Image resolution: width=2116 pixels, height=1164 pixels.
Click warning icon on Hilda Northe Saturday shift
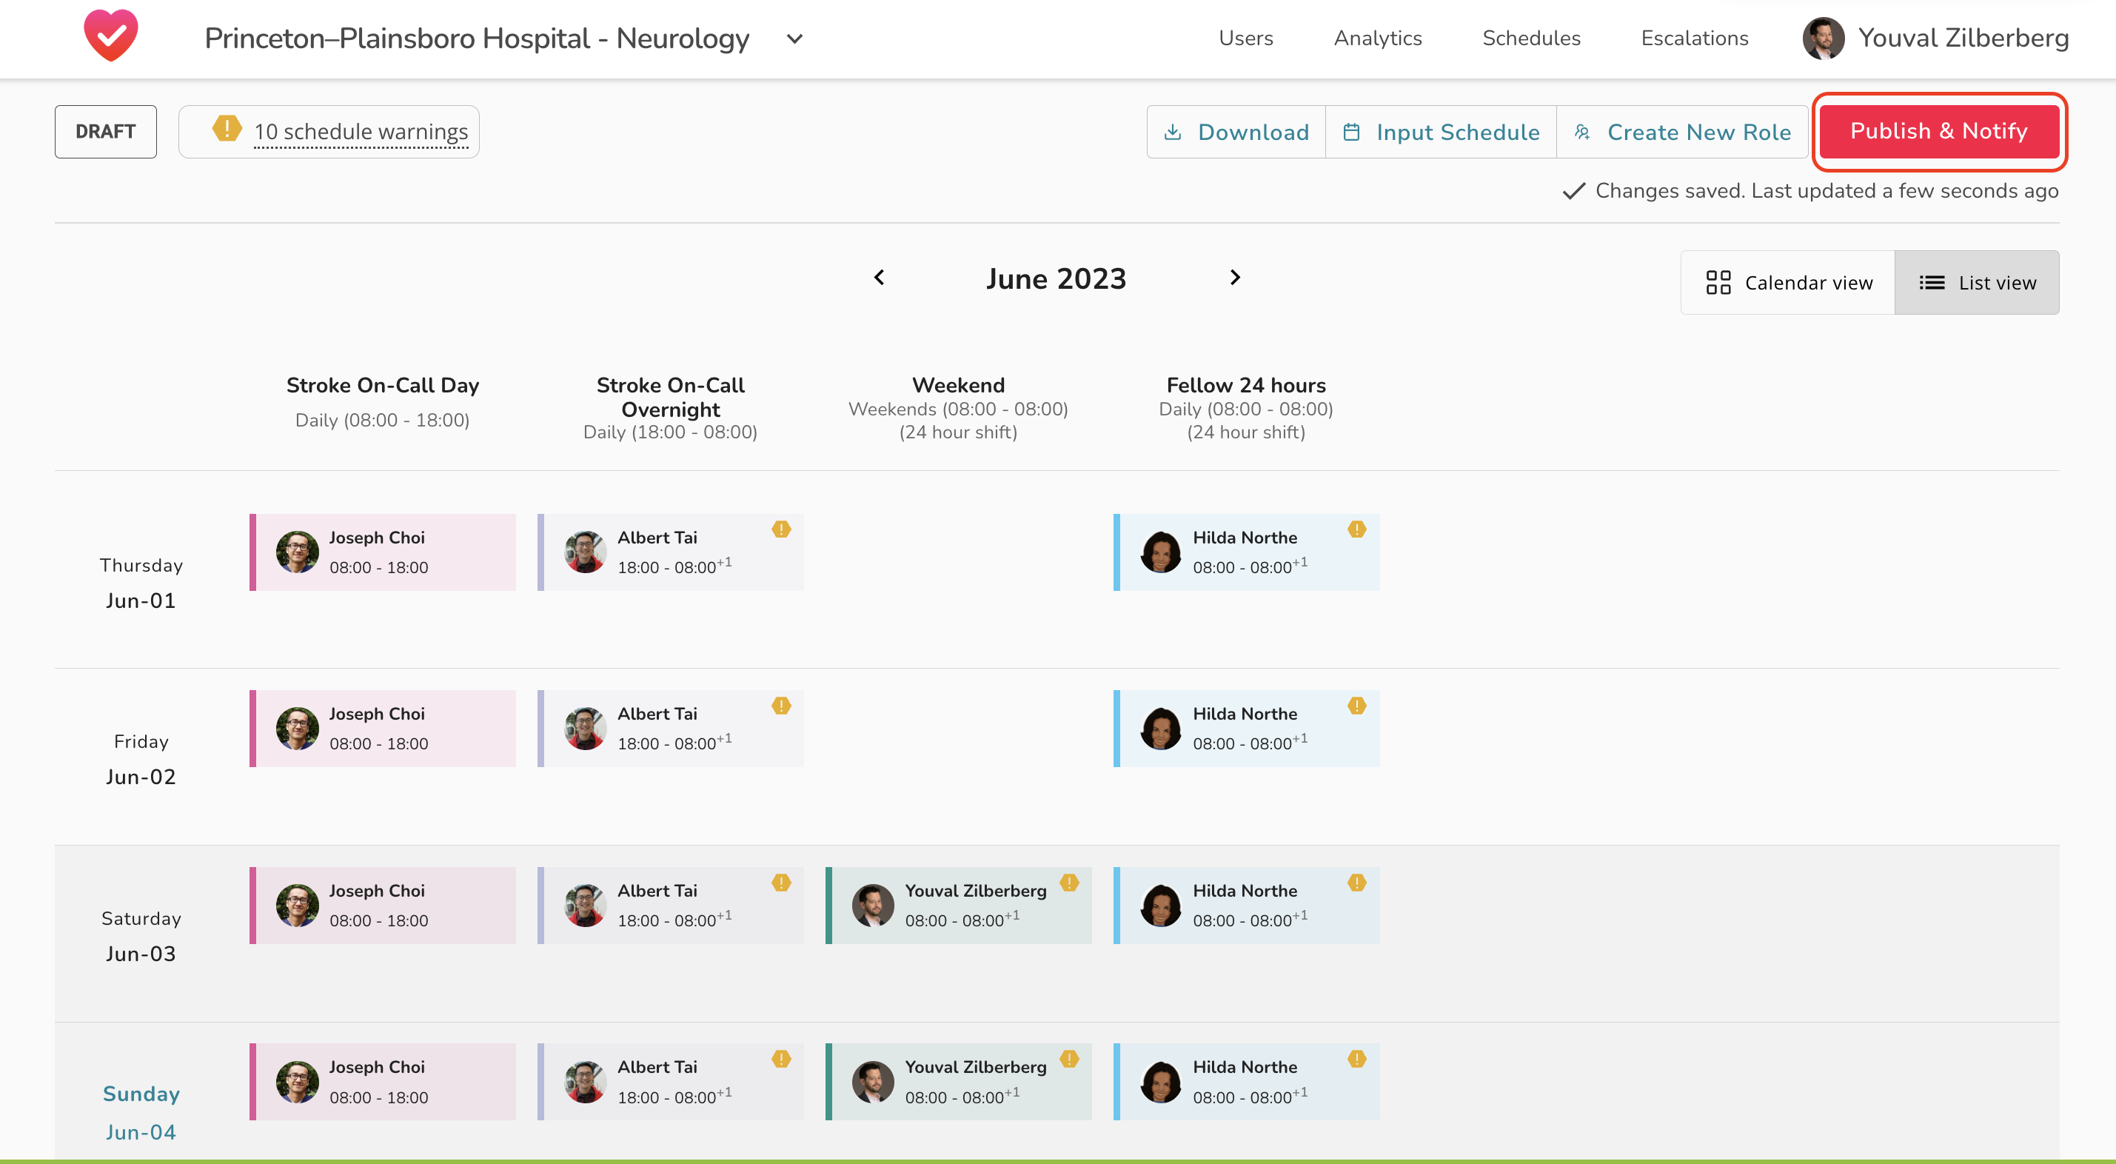point(1357,882)
